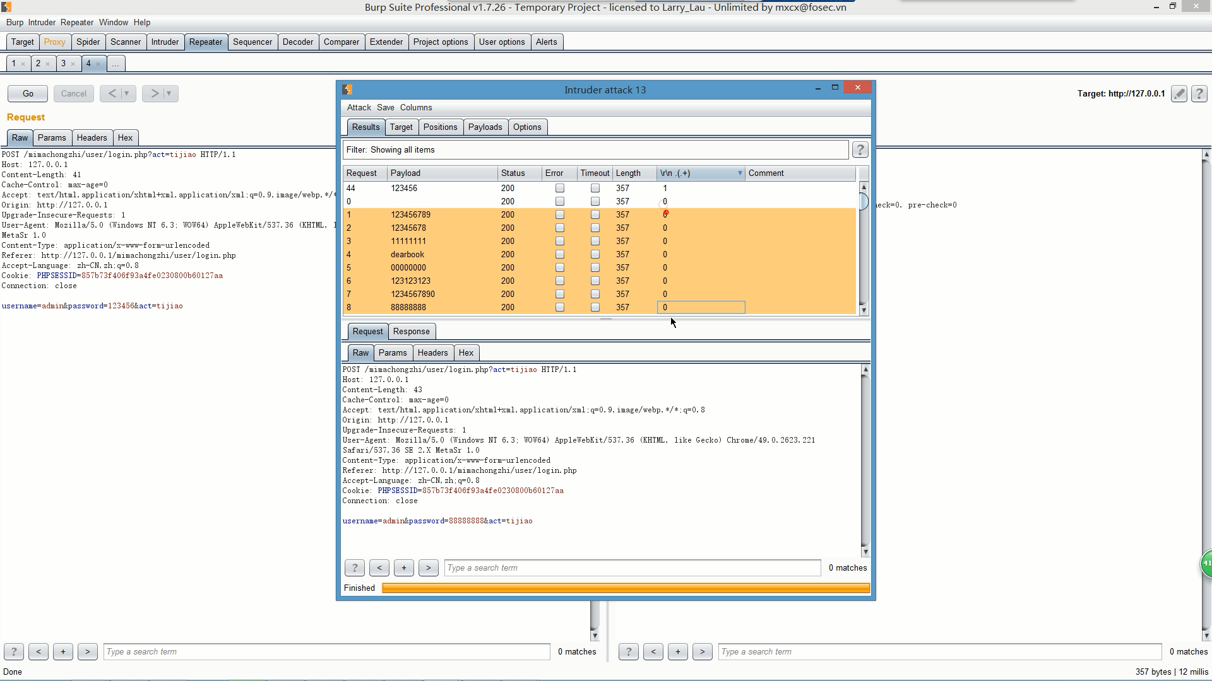Click the edit target pencil icon

(1179, 93)
